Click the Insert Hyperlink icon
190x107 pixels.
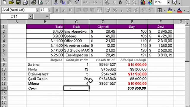click(x=107, y=2)
